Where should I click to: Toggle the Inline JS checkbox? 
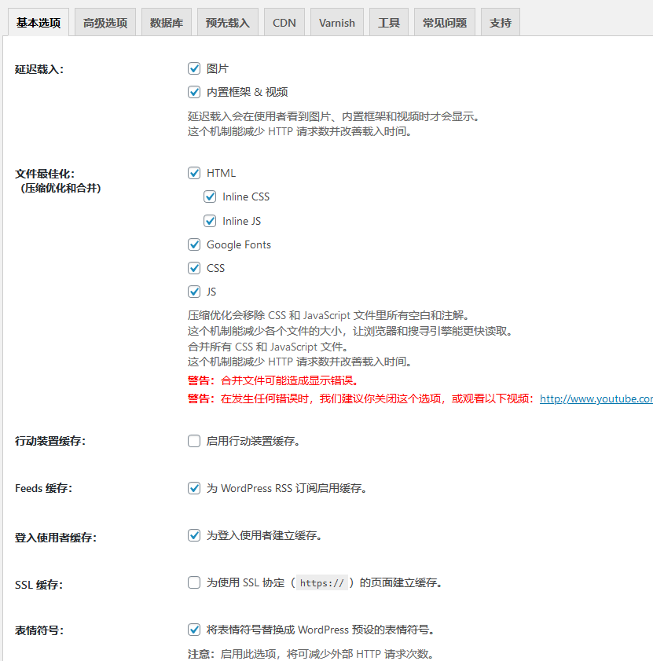coord(210,221)
